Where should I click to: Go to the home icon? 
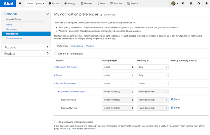tap(20, 3)
